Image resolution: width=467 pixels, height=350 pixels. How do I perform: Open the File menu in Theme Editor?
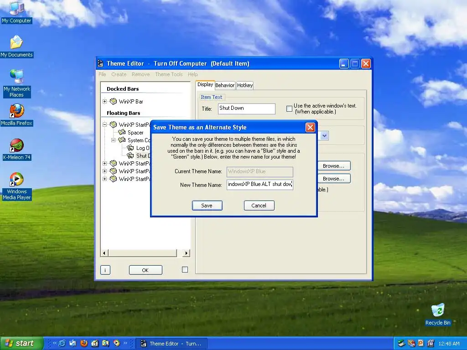(x=102, y=74)
